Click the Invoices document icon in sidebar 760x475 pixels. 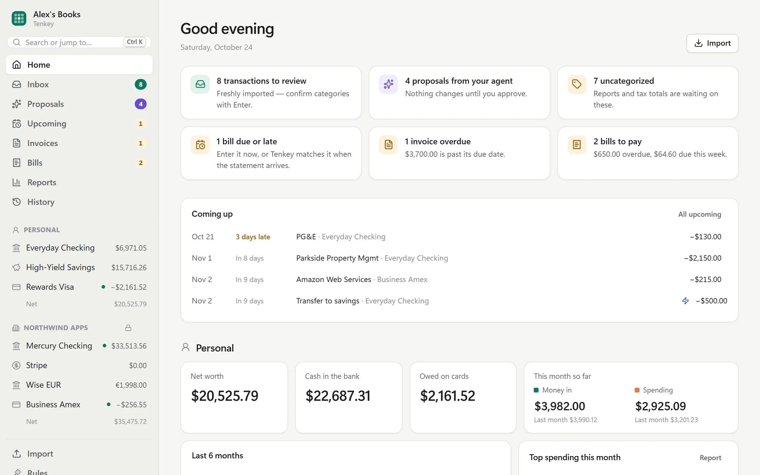[x=17, y=143]
